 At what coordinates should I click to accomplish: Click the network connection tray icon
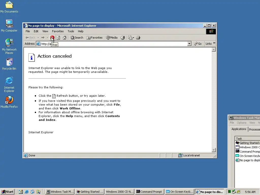[234, 192]
